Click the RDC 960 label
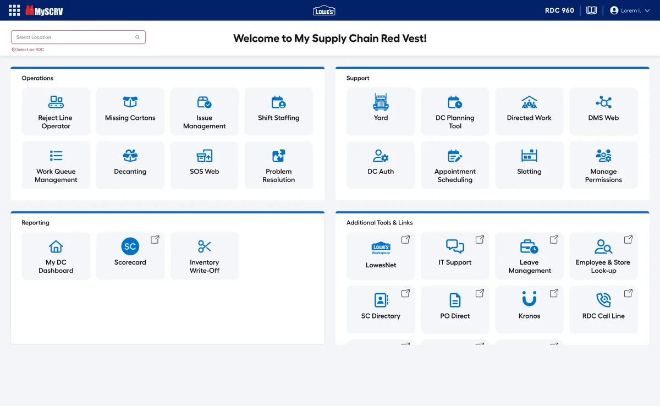 pyautogui.click(x=559, y=10)
